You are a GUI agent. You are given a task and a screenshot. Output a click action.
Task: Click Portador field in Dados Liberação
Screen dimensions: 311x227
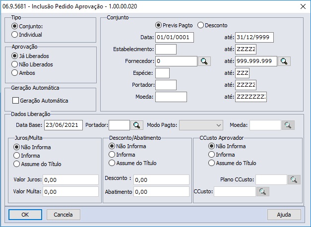point(119,125)
